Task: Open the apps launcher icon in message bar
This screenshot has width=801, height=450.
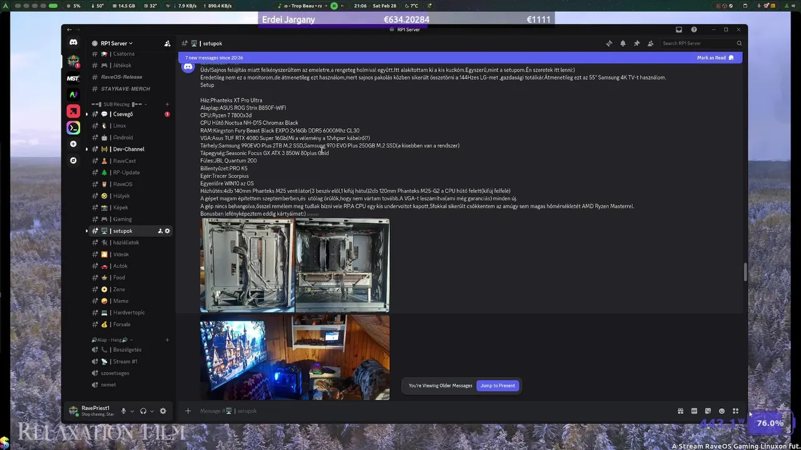Action: click(735, 411)
